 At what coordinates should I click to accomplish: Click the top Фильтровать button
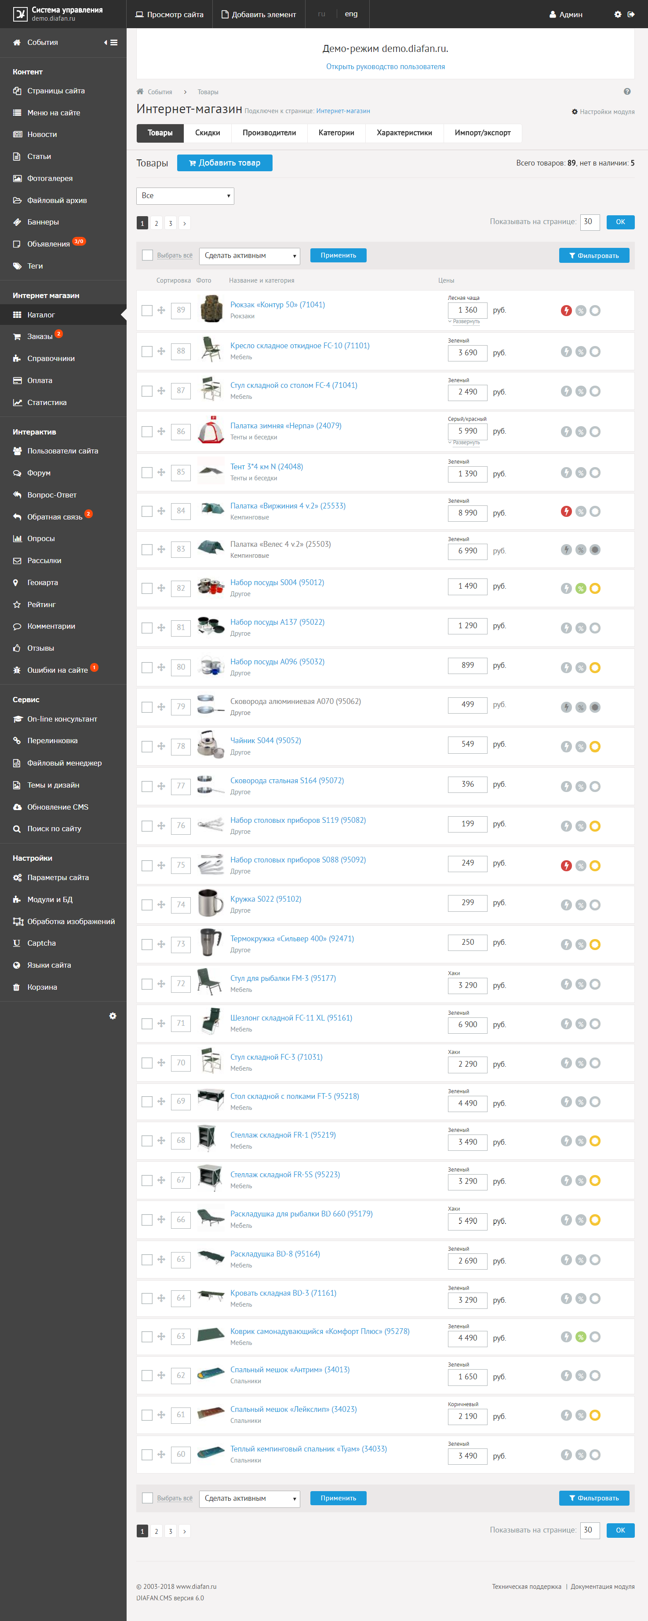594,255
